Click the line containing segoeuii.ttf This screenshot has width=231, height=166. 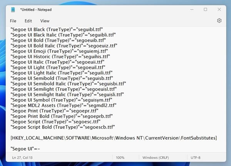pos(57,62)
